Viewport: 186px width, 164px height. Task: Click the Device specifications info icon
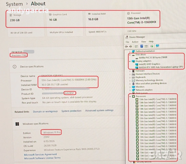coord(14,67)
